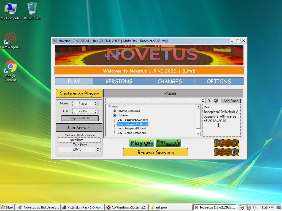Switch to Novetus by Bitl Chrome taskbar item
Viewport: 282px width, 211px height.
tap(39, 207)
